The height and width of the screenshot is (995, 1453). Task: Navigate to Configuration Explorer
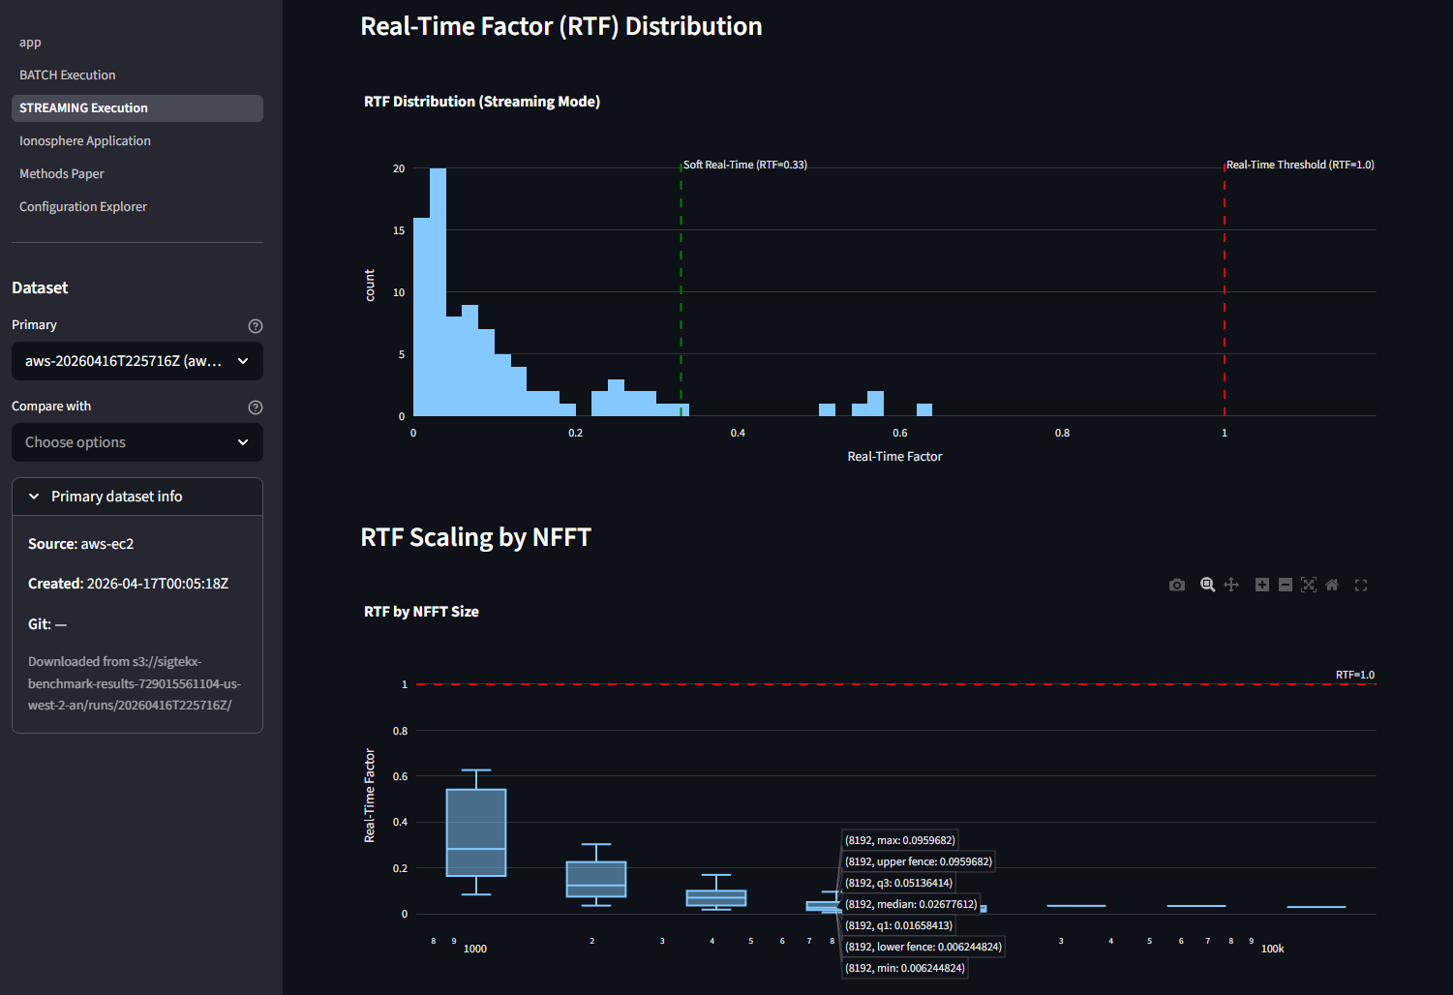coord(83,206)
